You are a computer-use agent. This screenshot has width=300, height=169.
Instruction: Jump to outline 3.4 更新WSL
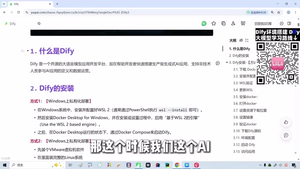(243, 90)
